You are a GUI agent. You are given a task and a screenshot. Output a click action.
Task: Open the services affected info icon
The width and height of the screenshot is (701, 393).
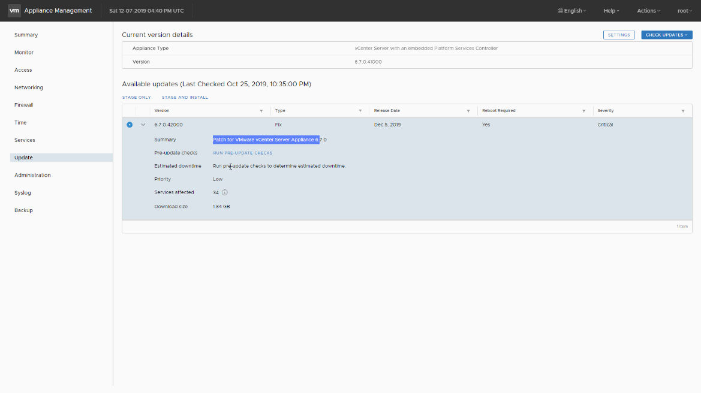pos(225,192)
